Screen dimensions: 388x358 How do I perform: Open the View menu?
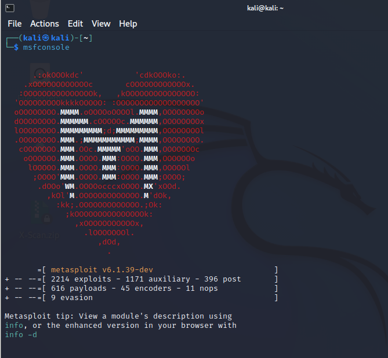pos(101,24)
